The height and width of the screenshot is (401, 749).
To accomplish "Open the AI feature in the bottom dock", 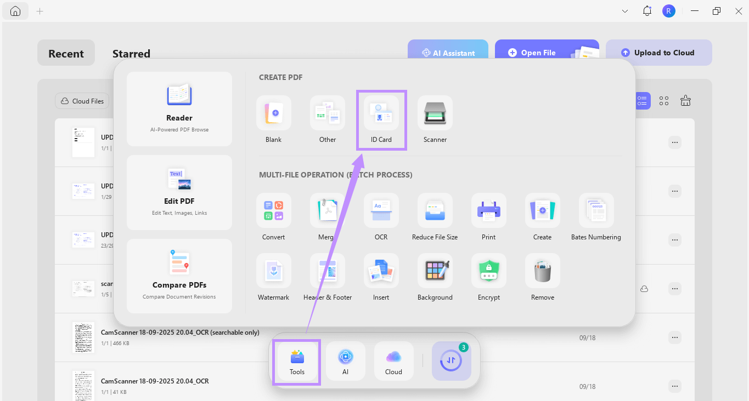I will point(345,360).
